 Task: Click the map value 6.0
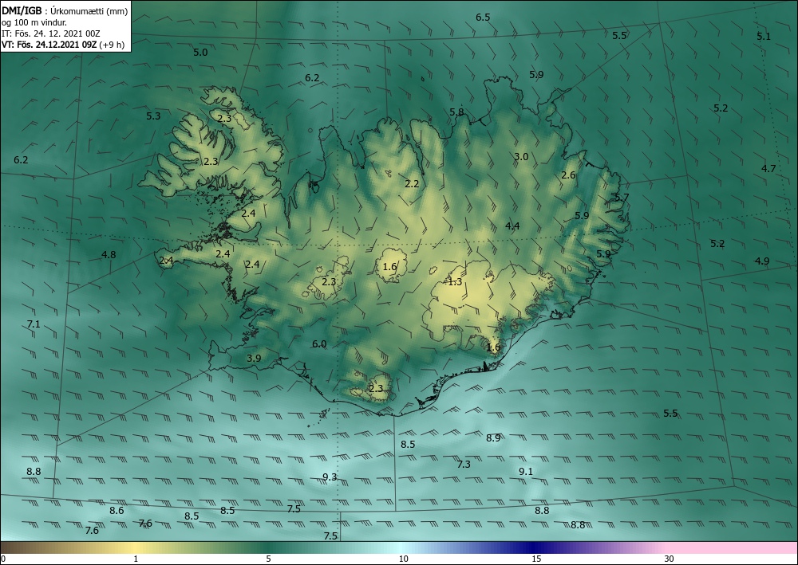319,344
